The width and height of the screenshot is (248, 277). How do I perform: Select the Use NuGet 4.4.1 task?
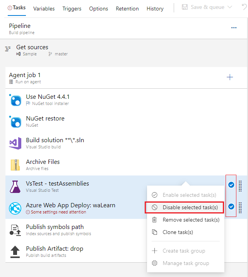[x=126, y=100]
